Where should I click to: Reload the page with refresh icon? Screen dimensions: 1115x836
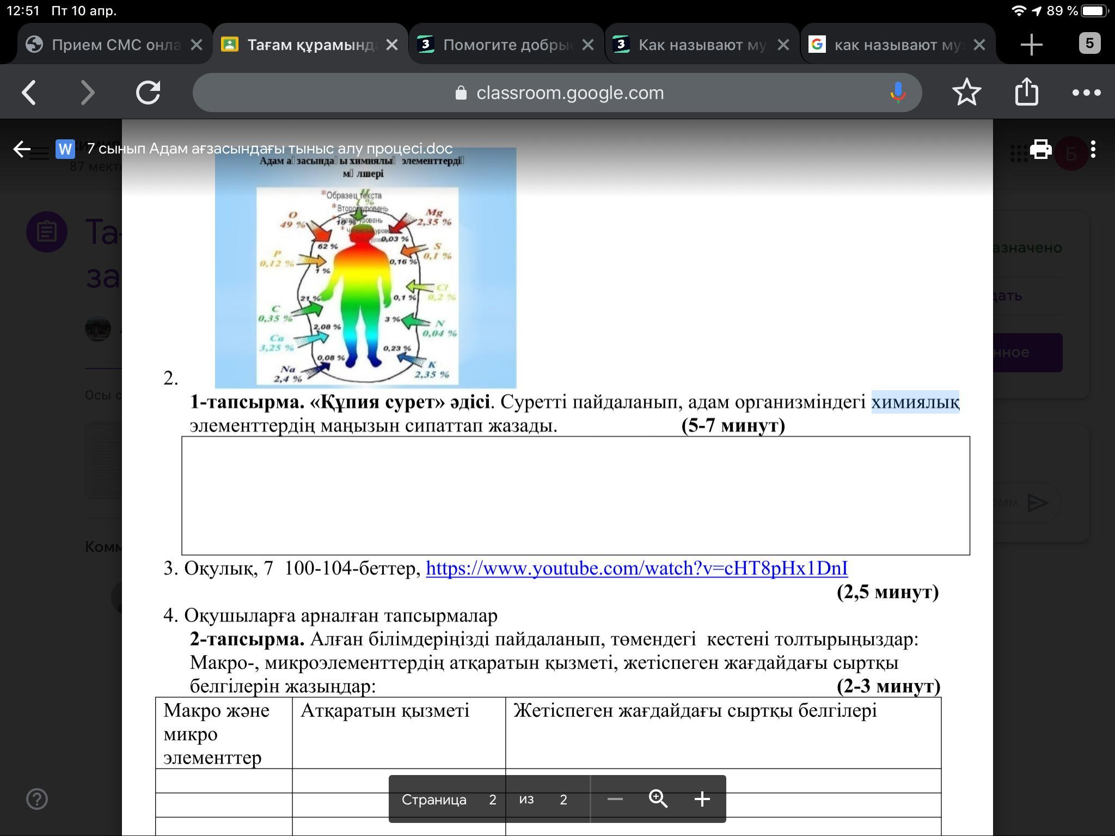148,93
